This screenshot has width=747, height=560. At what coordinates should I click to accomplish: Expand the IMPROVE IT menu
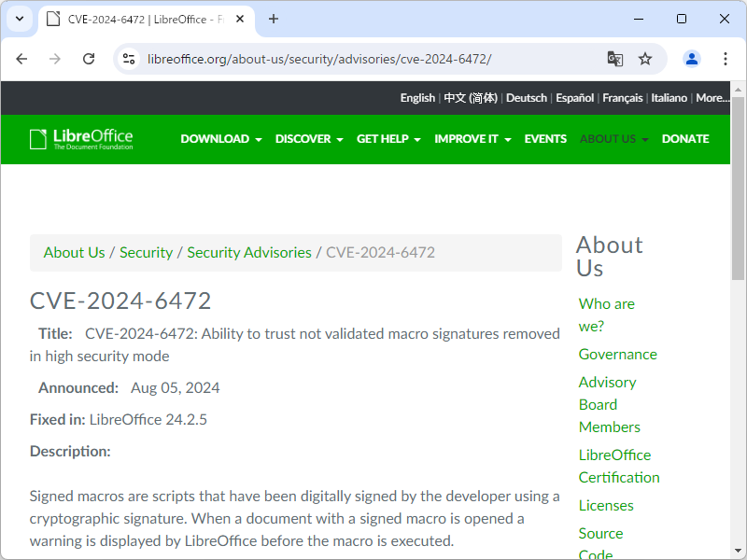click(x=472, y=139)
